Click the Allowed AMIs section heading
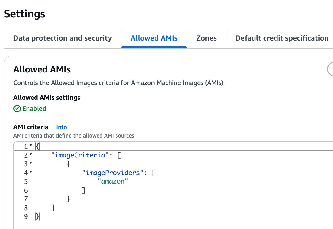This screenshot has height=229, width=333. pyautogui.click(x=42, y=69)
